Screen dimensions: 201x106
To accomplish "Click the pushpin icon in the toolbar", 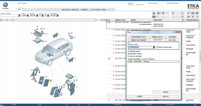I will pos(188,13).
